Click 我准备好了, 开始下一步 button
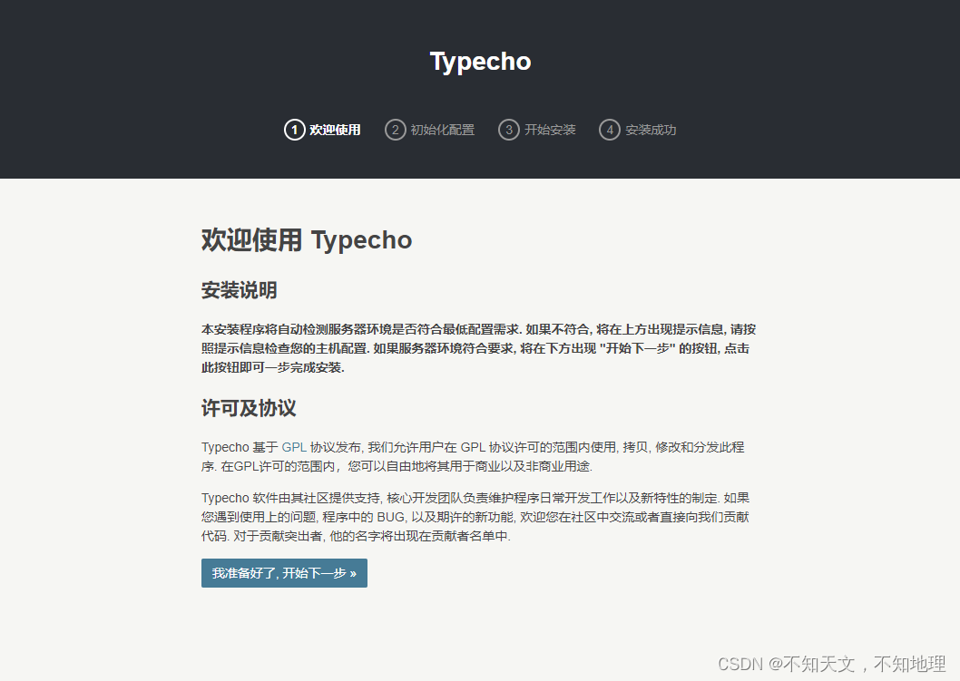This screenshot has width=960, height=681. (x=284, y=573)
